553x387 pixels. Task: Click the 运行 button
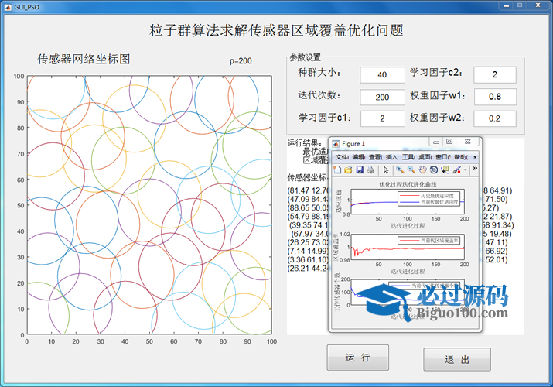(357, 358)
